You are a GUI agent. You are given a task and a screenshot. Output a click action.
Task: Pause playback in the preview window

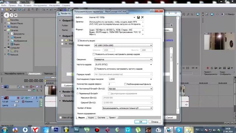(225, 68)
